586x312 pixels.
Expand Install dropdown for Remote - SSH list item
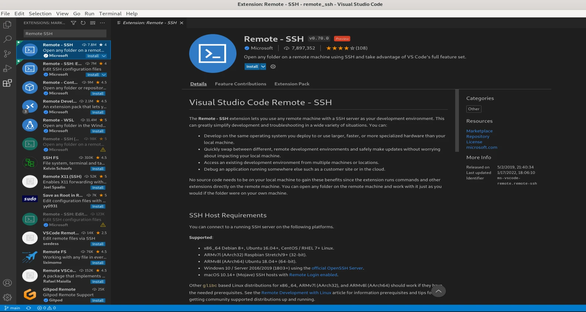(x=104, y=56)
